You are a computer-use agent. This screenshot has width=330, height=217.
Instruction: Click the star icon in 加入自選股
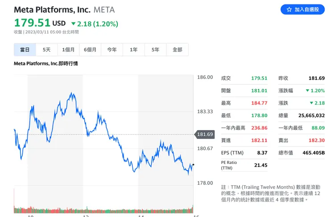289,9
